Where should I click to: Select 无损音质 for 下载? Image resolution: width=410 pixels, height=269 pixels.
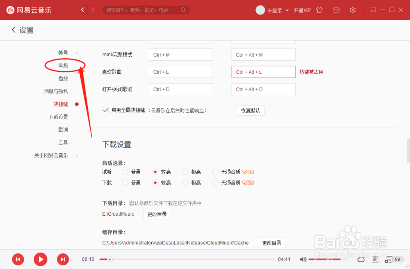tap(216, 183)
